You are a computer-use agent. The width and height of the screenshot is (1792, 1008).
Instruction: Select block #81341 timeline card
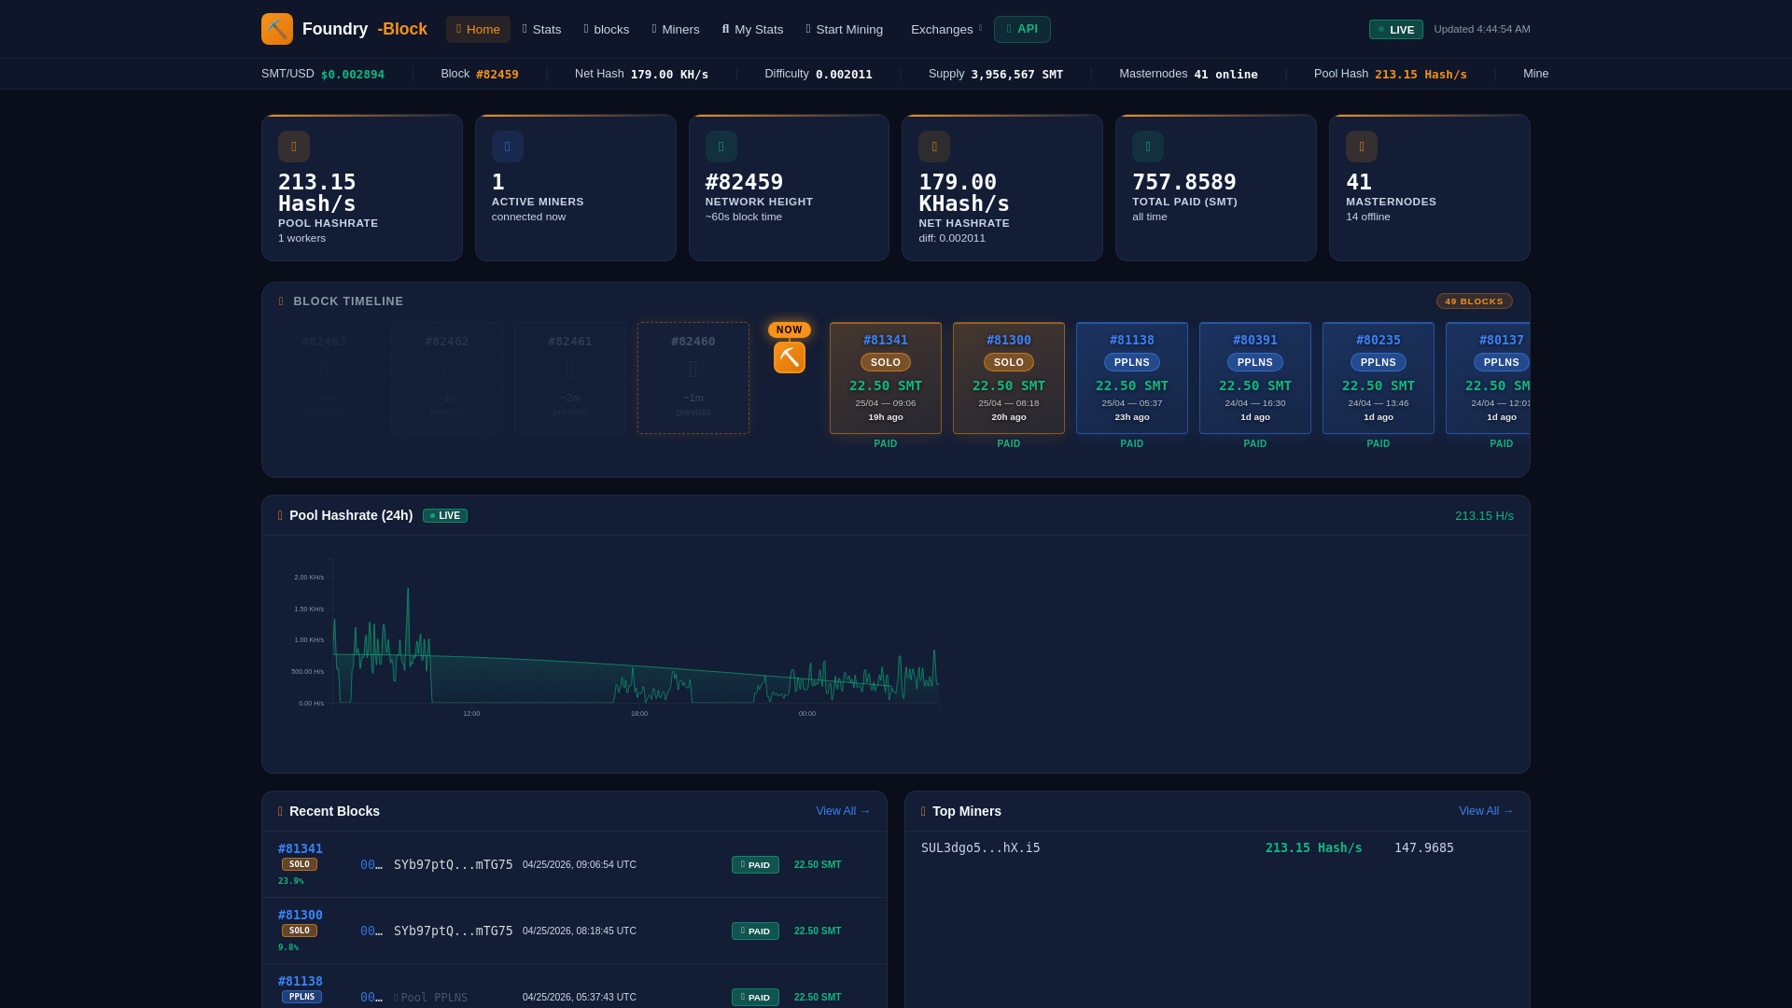pos(886,378)
